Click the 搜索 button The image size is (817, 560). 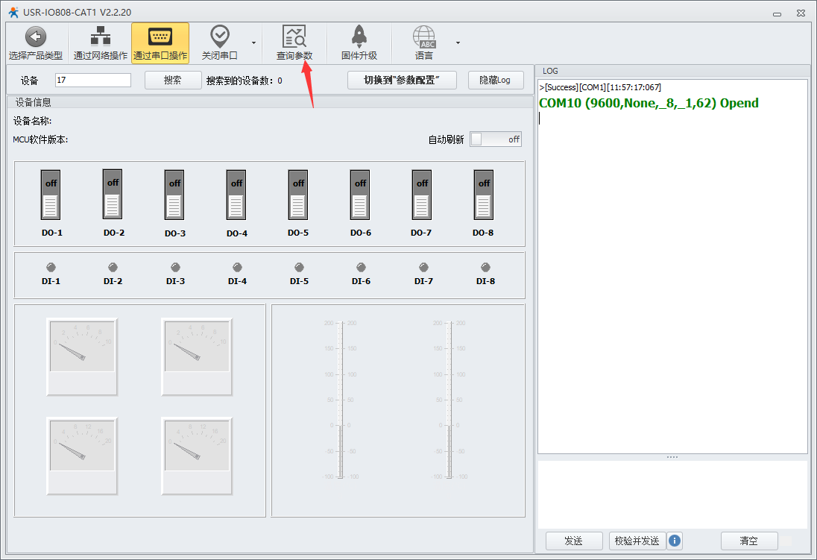click(x=173, y=80)
